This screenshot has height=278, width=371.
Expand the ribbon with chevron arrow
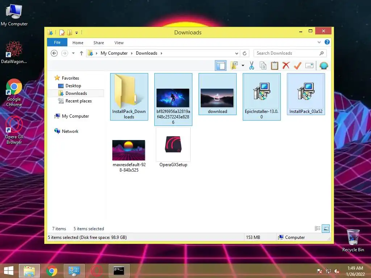pos(319,42)
